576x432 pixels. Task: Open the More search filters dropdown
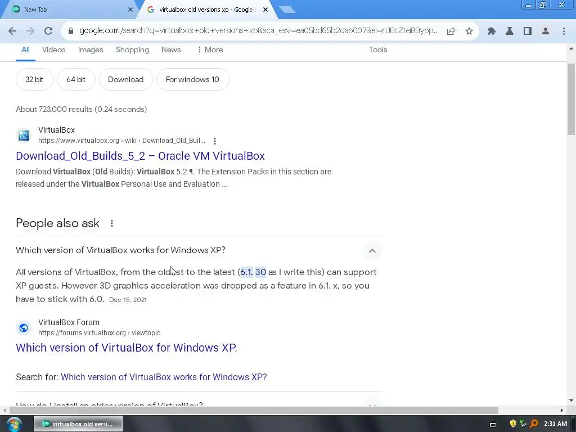click(x=210, y=50)
